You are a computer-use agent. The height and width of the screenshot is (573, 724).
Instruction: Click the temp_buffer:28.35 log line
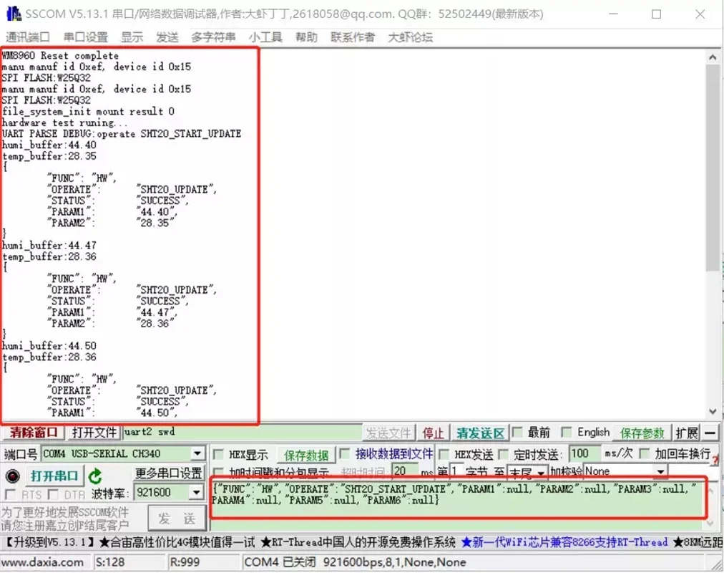(49, 156)
